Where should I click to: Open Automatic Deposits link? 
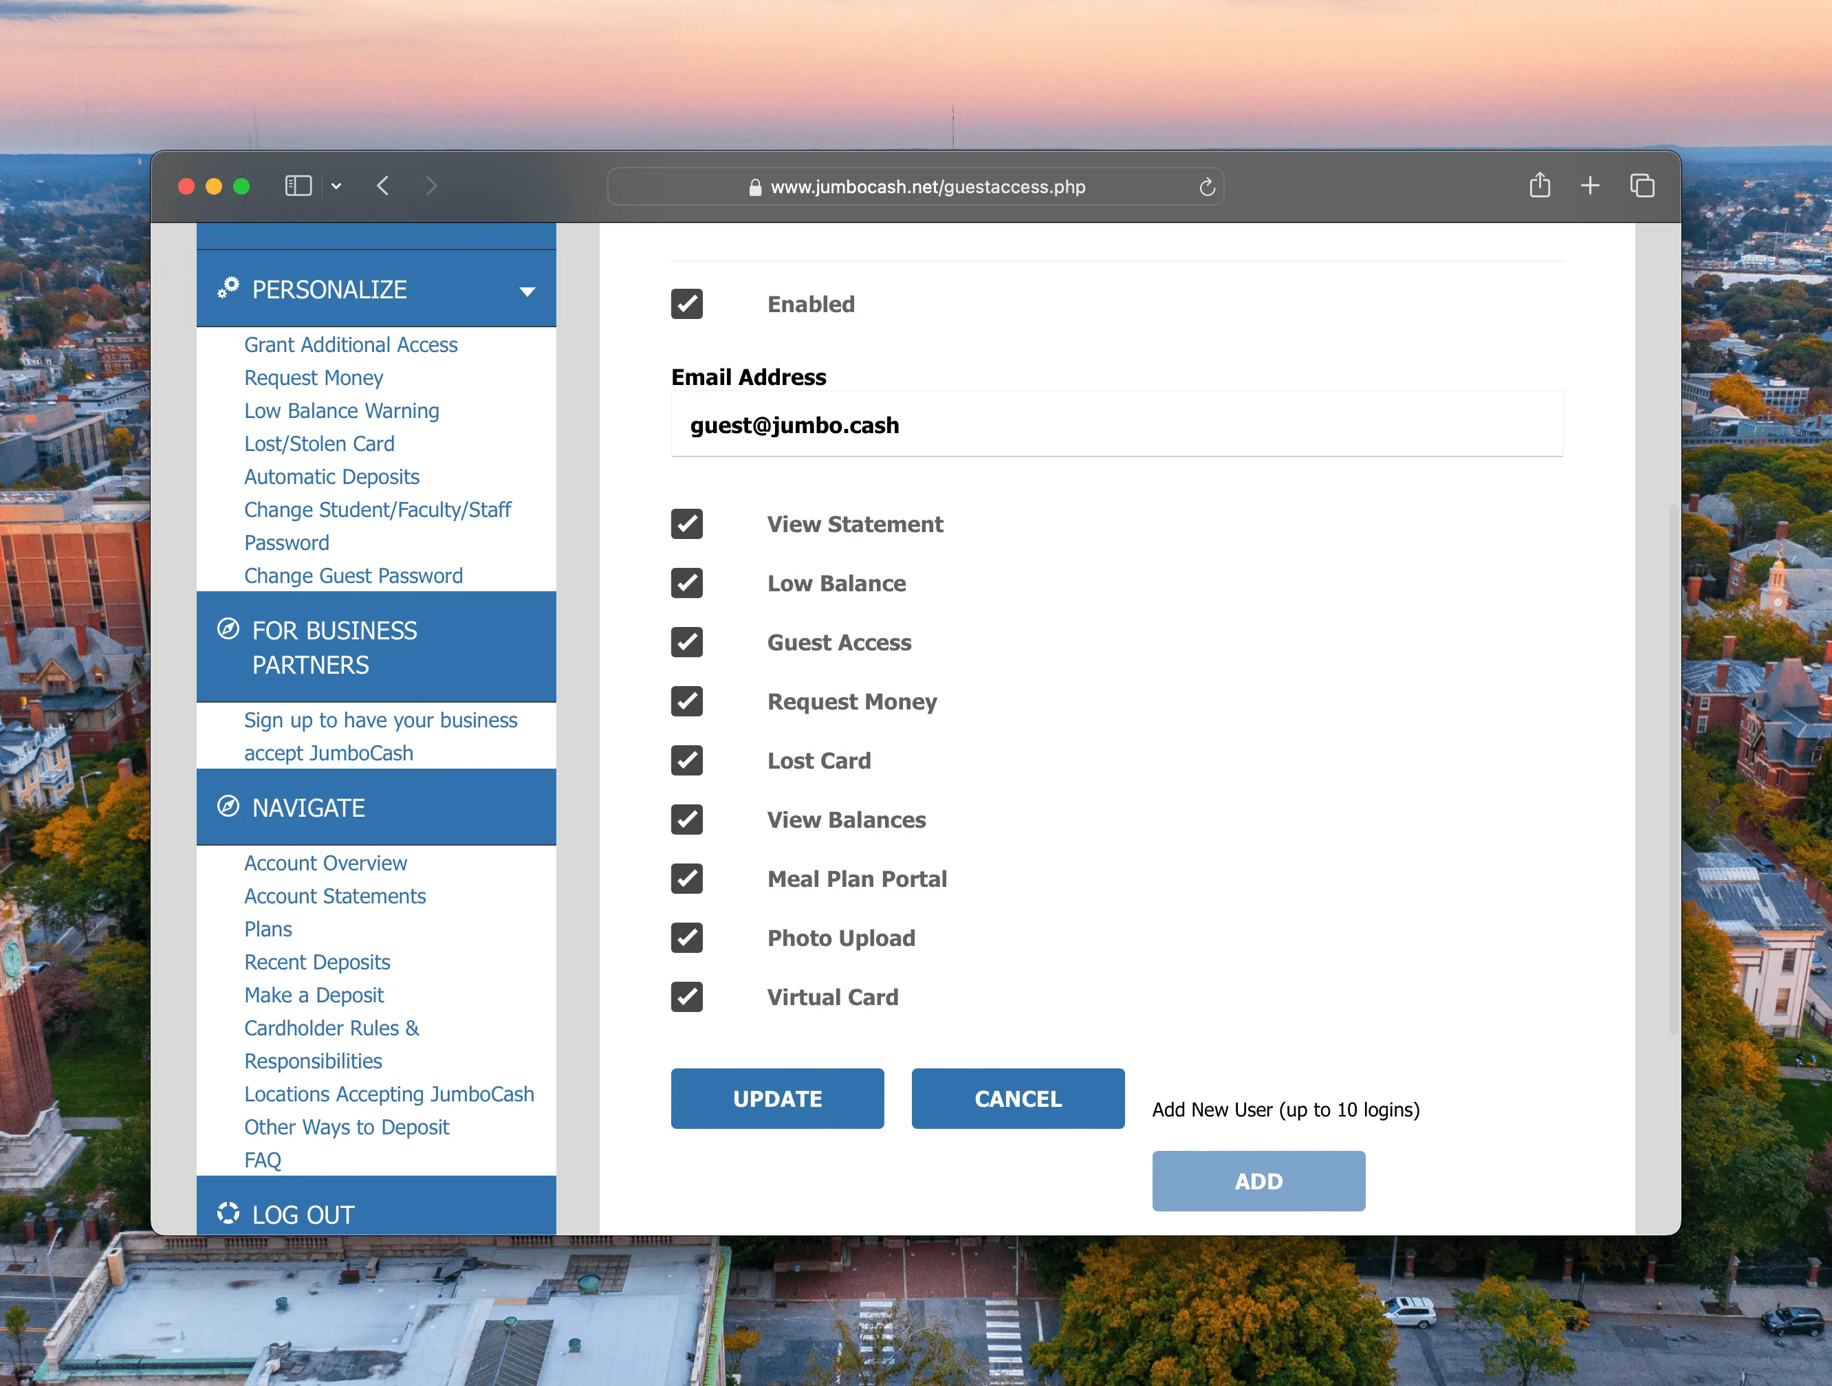(x=331, y=477)
